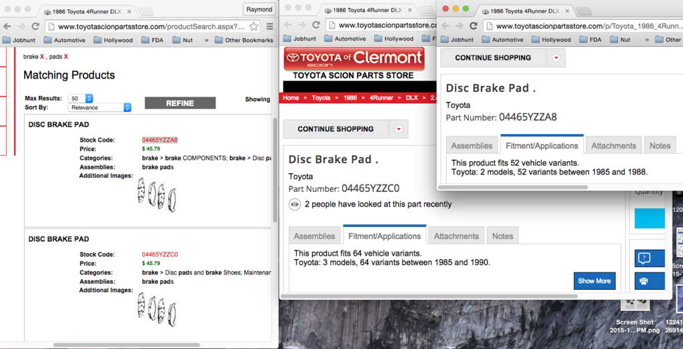This screenshot has height=349, width=683.
Task: Switch to Assemblies tab in middle window
Action: pos(315,236)
